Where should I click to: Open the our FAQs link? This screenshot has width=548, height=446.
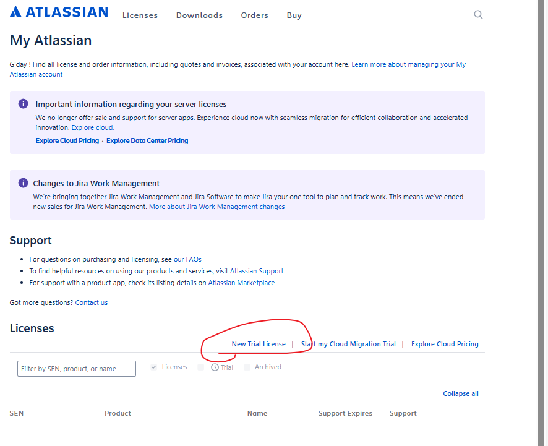pos(187,259)
